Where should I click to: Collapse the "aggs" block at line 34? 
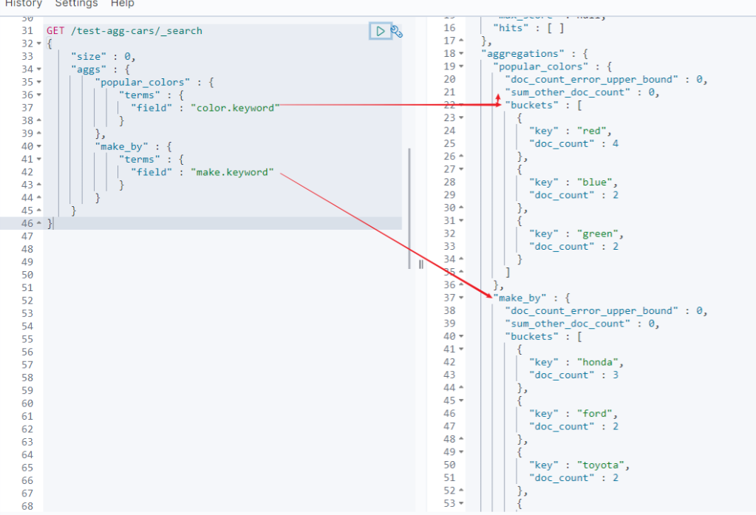click(x=39, y=69)
